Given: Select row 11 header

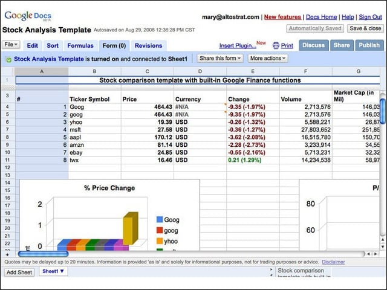Looking at the screenshot, I should coord(7,159).
